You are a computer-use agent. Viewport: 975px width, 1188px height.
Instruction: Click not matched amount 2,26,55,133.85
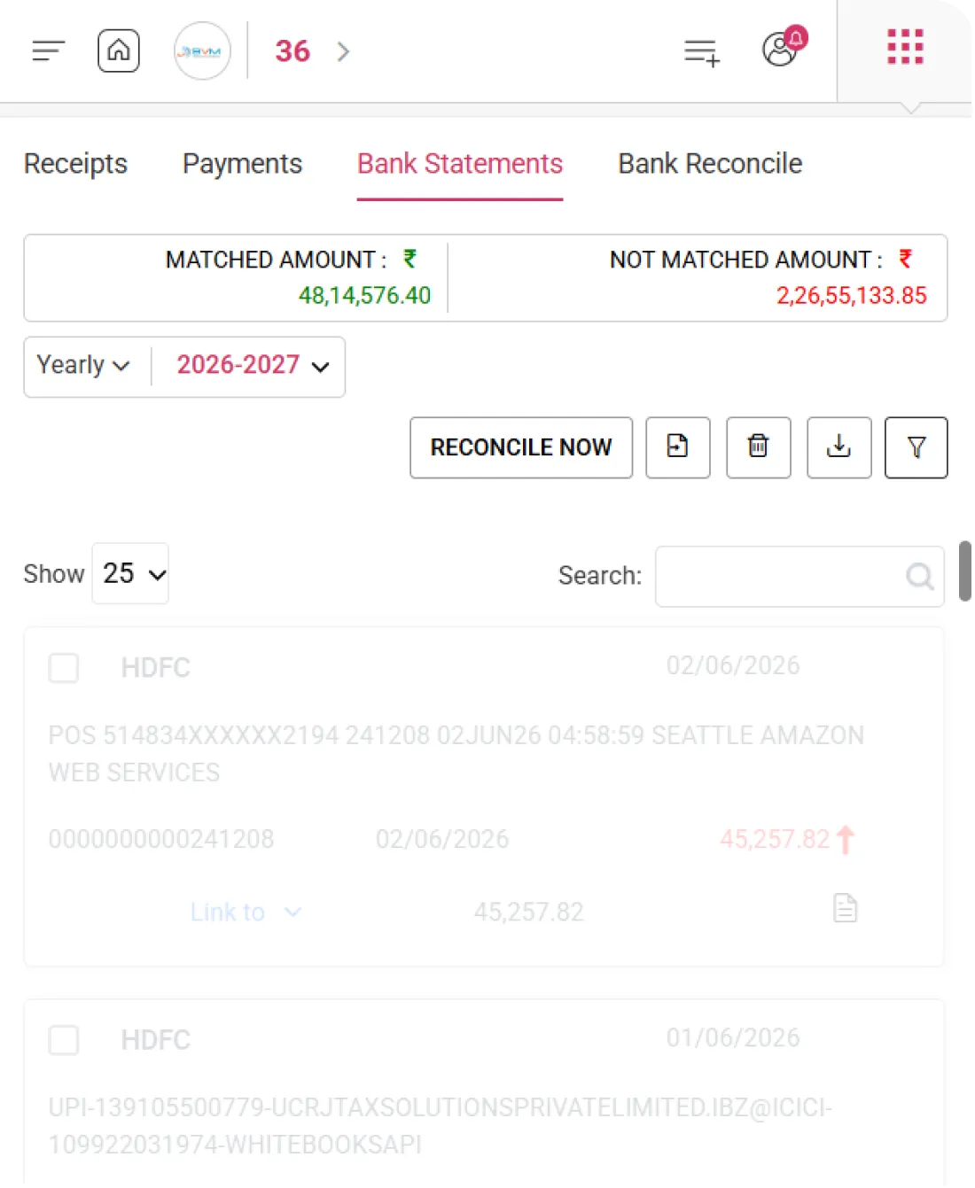click(x=852, y=295)
